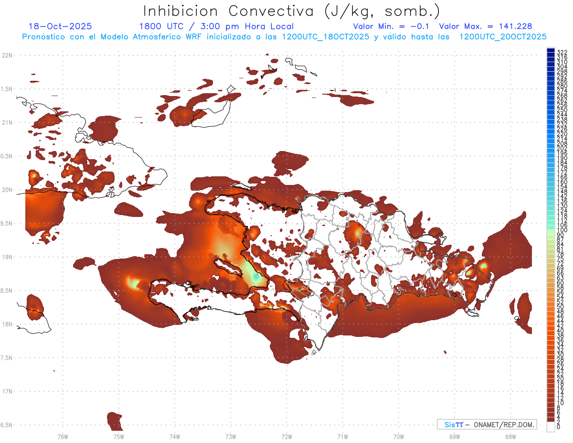Click the "71W" longitude label
This screenshot has height=443, width=573.
[342, 436]
